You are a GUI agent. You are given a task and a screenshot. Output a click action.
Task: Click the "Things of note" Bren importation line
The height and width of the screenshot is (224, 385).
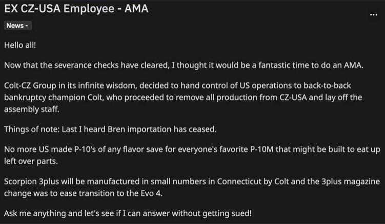pyautogui.click(x=110, y=129)
